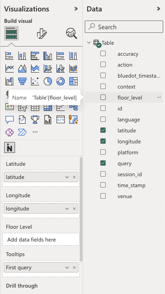Check the accuracy field checkbox

point(103,53)
